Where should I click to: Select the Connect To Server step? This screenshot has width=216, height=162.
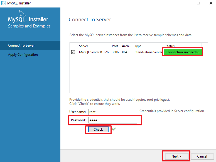[x=30, y=45]
